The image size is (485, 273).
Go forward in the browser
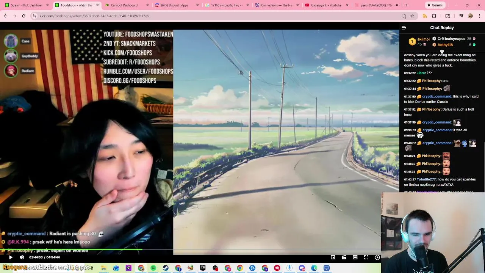point(15,16)
